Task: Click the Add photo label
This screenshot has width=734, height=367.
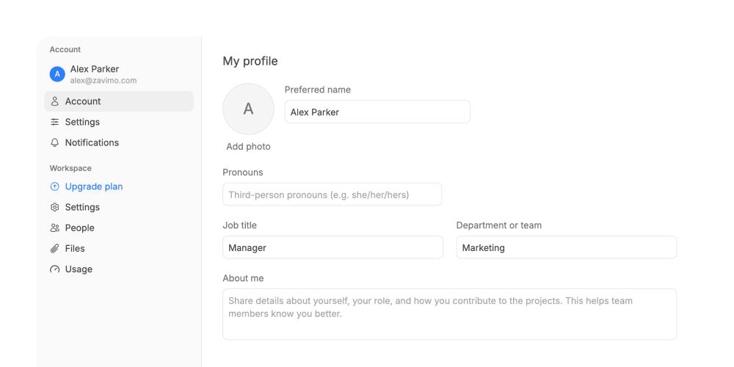Action: [248, 147]
